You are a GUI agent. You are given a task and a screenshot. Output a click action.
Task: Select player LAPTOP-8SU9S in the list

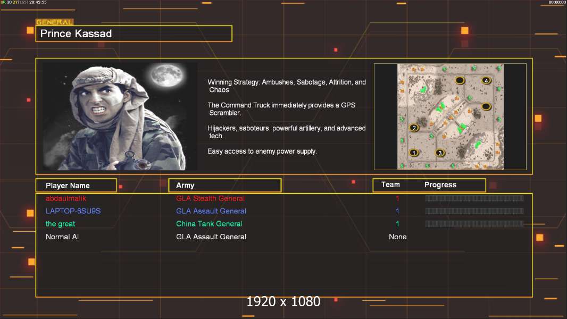pyautogui.click(x=73, y=211)
